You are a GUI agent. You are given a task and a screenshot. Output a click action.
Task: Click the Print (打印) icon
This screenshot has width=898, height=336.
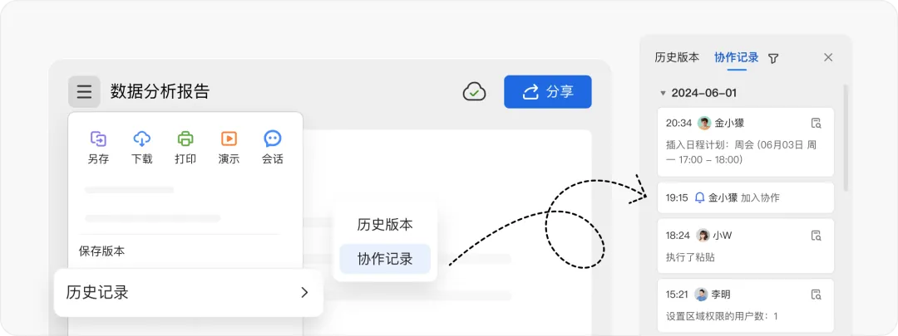[x=185, y=139]
